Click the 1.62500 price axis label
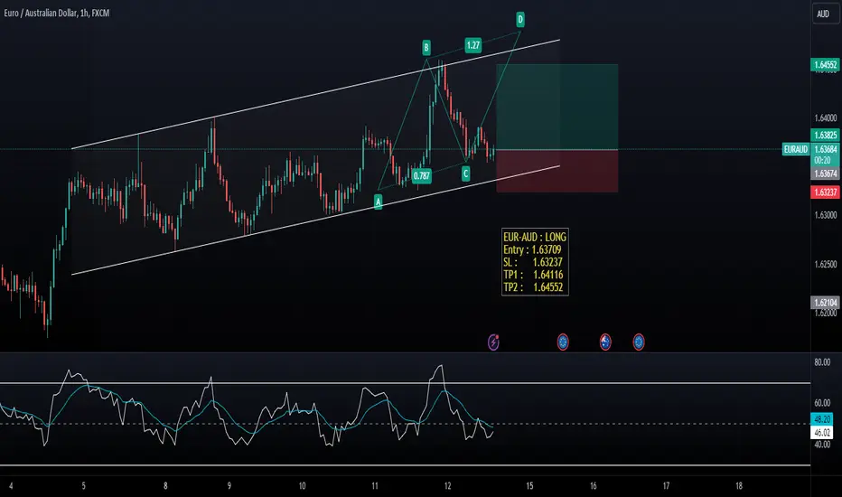The width and height of the screenshot is (842, 497). (x=826, y=265)
